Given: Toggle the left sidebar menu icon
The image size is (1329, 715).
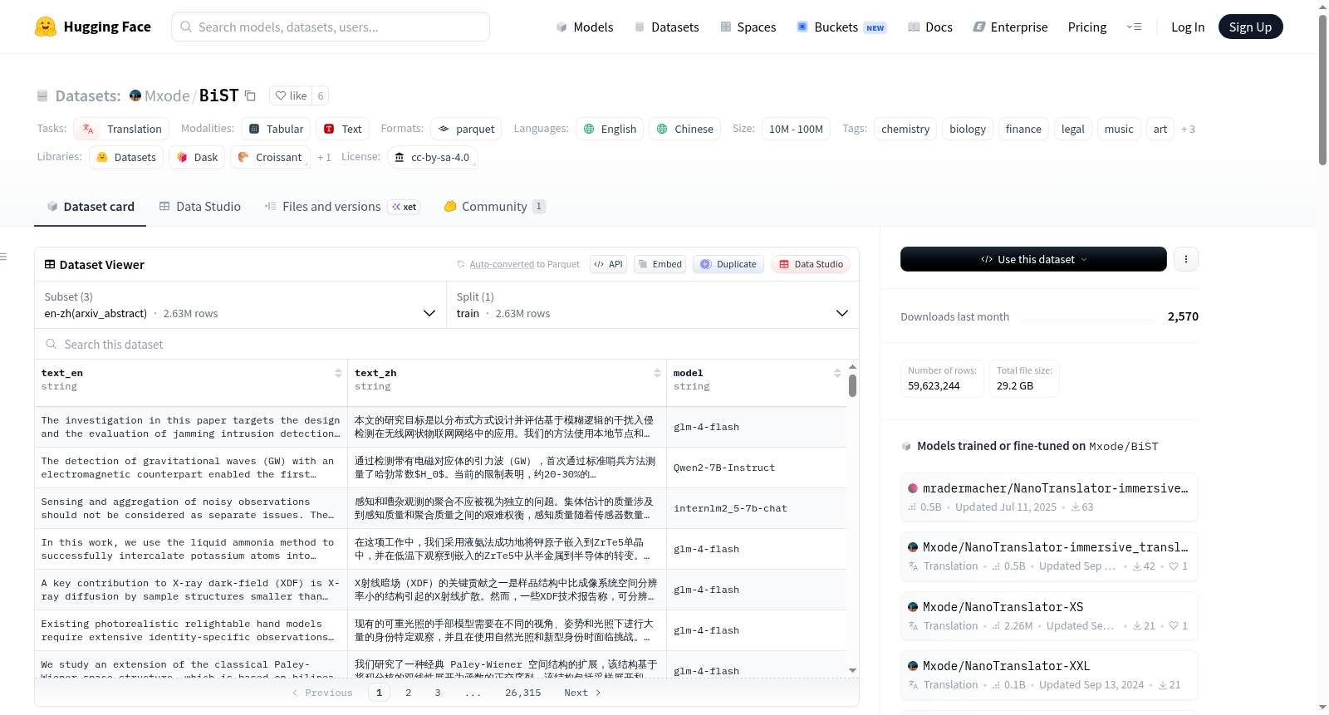Looking at the screenshot, I should coord(3,257).
